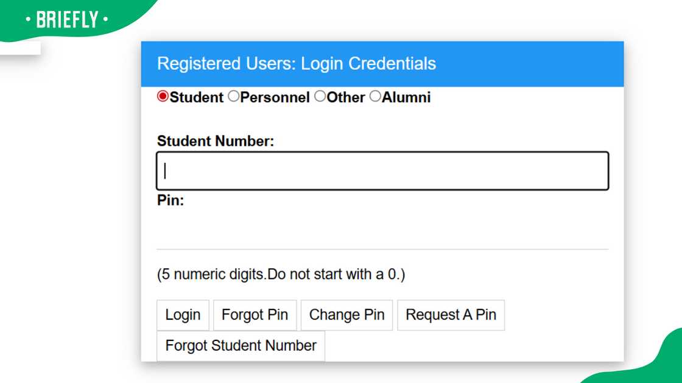Click the 5 numeric digits hint text

coord(281,274)
